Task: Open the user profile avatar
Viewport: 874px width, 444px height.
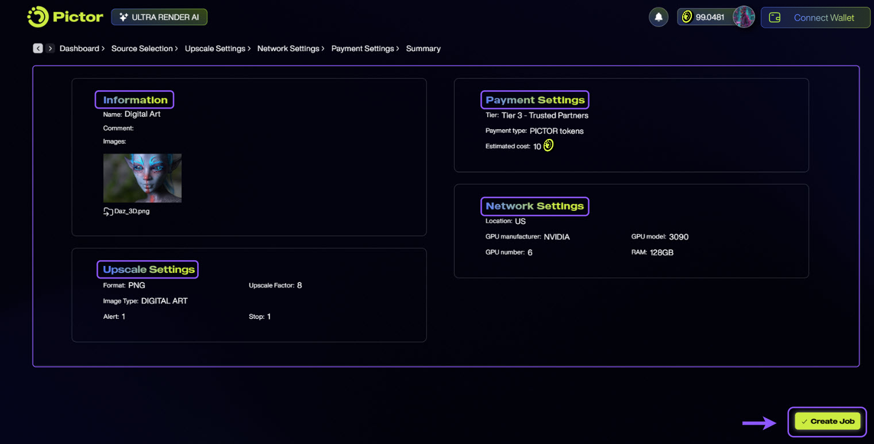Action: 744,17
